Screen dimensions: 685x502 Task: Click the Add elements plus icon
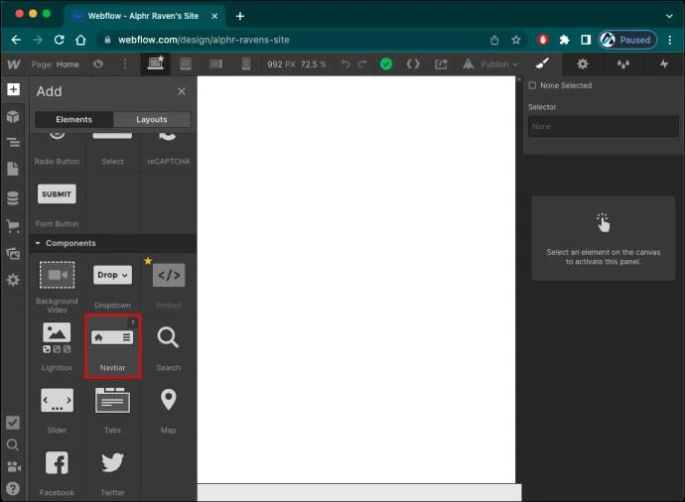[x=13, y=89]
